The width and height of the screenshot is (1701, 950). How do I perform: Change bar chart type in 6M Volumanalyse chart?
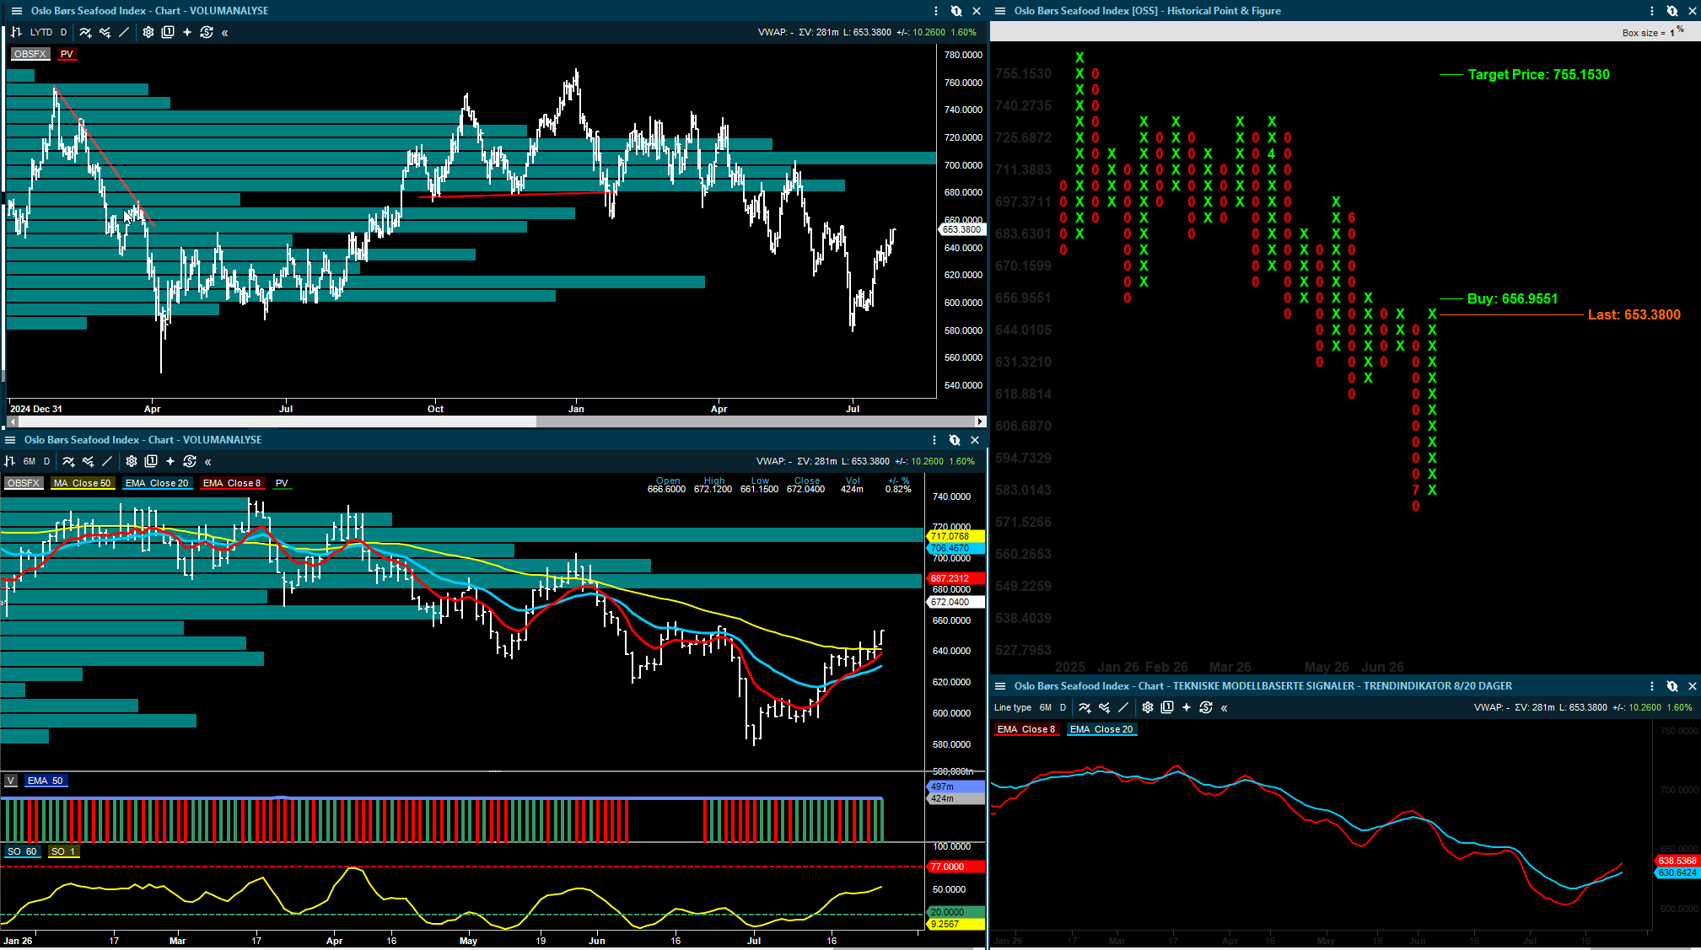pos(10,461)
